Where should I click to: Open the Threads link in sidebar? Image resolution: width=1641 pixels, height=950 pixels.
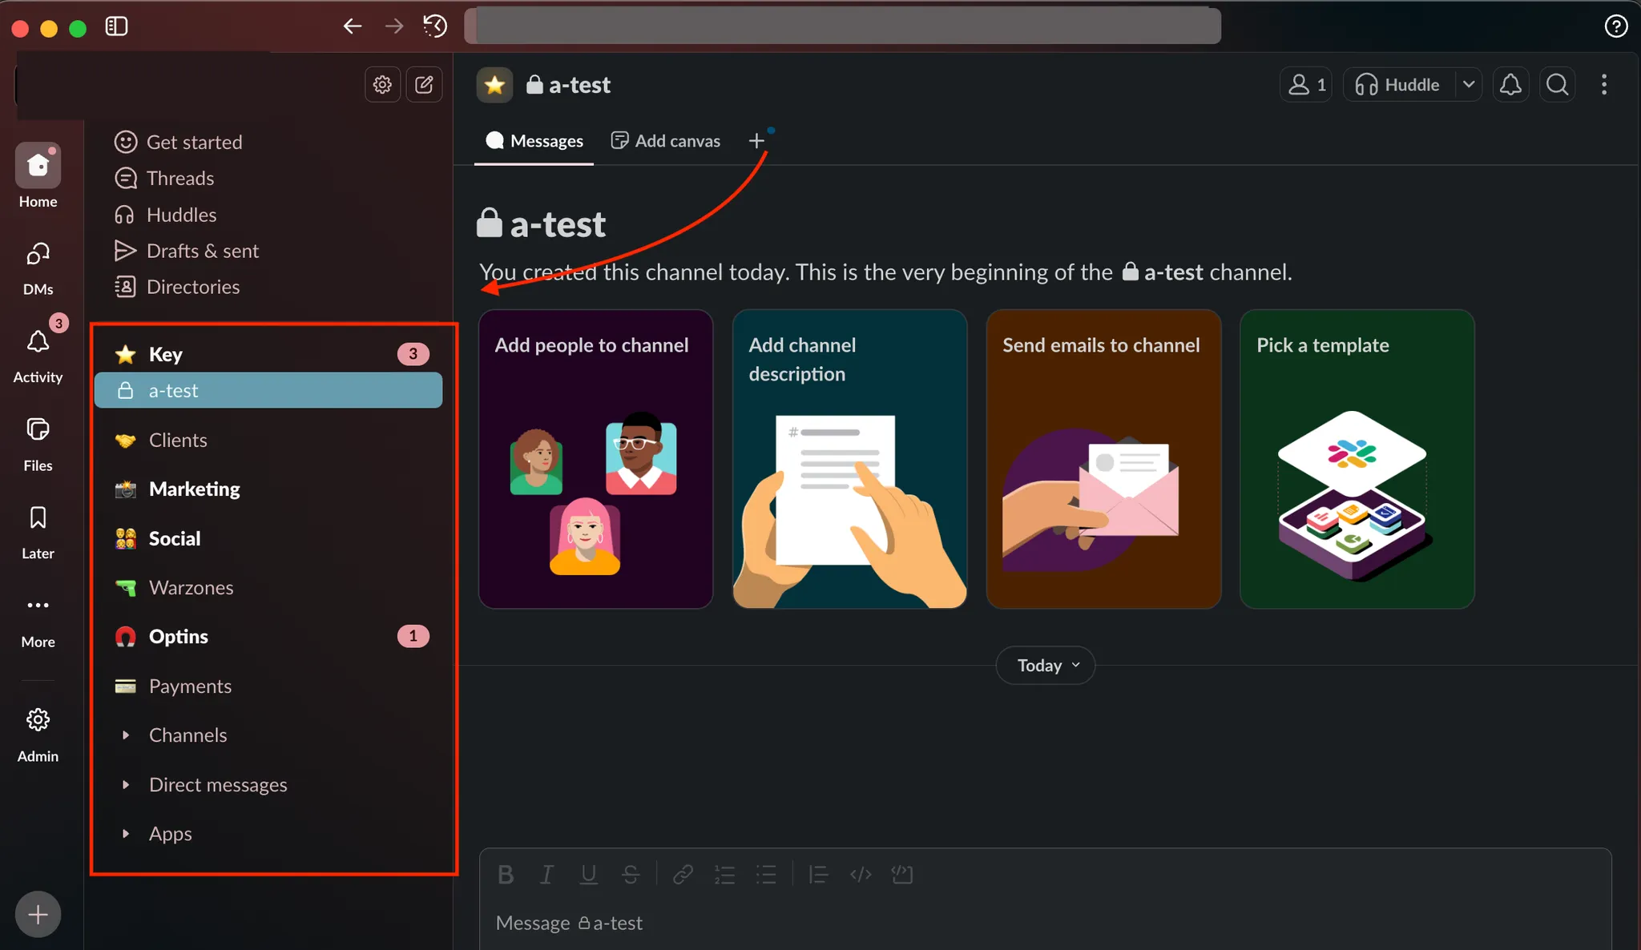[x=179, y=178]
